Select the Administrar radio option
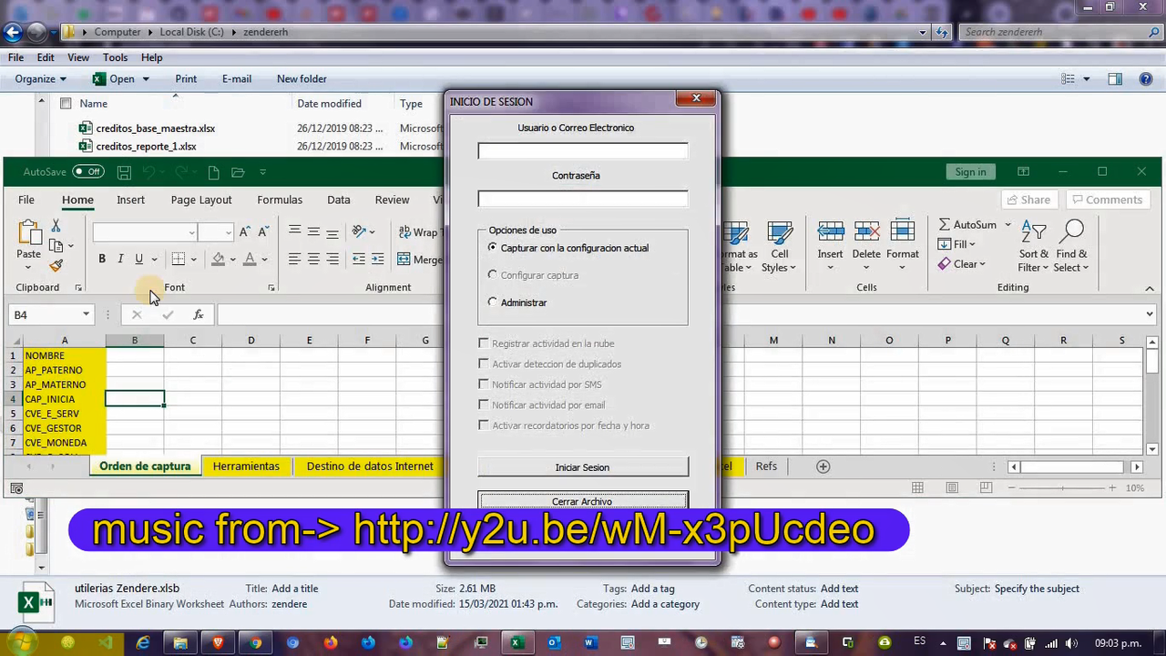Viewport: 1166px width, 656px height. [493, 302]
